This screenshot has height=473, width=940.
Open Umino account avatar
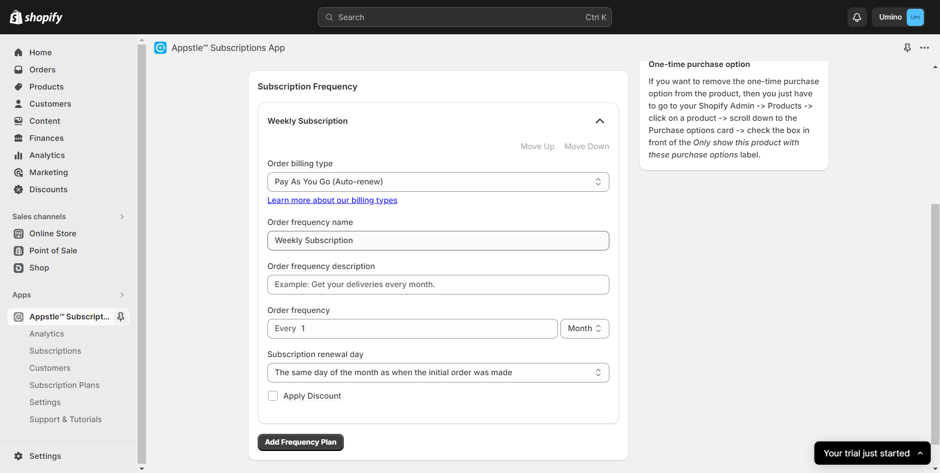(915, 17)
